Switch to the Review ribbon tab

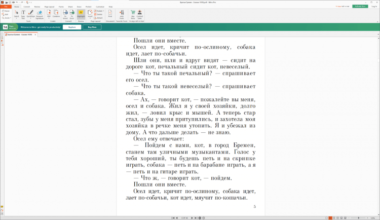click(37, 7)
